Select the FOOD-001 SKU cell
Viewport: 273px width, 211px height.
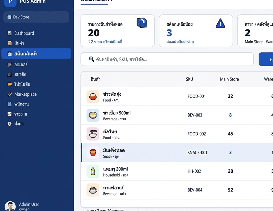pyautogui.click(x=197, y=96)
